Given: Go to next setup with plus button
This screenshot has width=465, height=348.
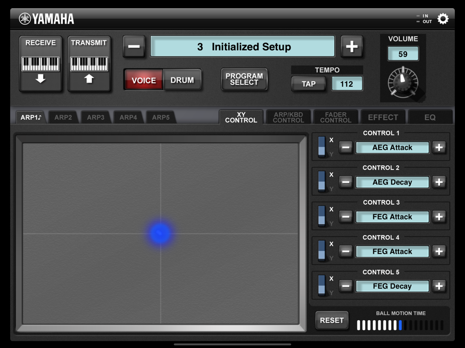Looking at the screenshot, I should coord(352,46).
